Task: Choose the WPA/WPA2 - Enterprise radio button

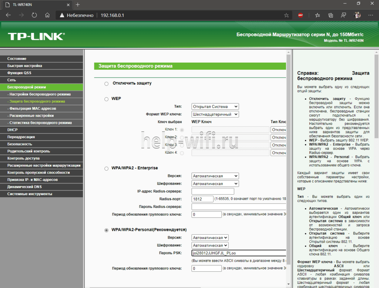Action: click(107, 168)
